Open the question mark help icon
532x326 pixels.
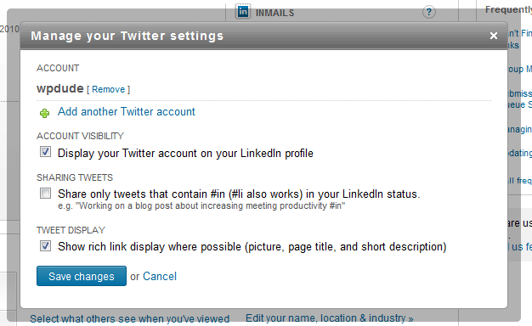point(429,12)
